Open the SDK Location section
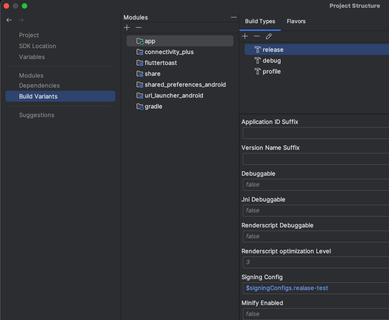The height and width of the screenshot is (320, 389). (38, 46)
